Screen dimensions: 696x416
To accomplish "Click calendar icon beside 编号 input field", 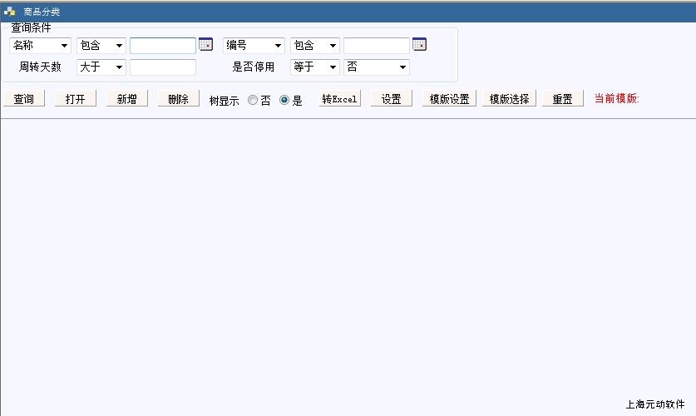I will click(x=419, y=45).
